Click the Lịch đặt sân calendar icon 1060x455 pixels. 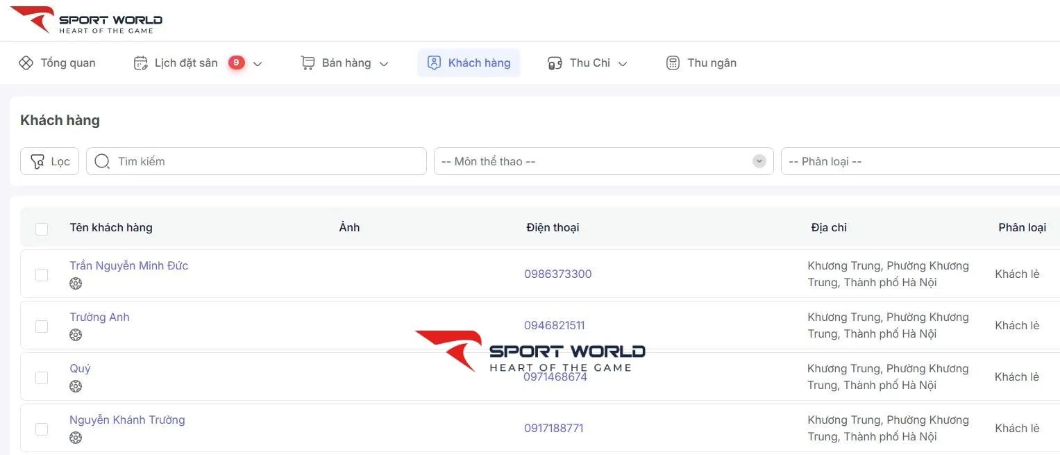click(x=141, y=63)
